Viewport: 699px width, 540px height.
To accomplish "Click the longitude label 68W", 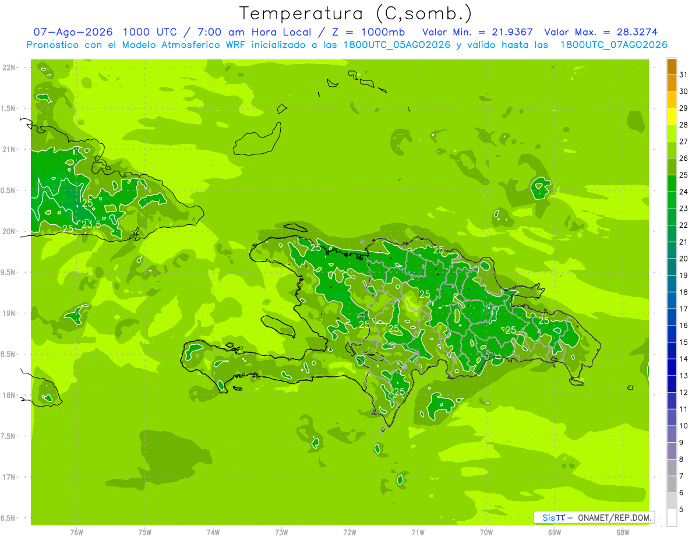I will tap(623, 532).
